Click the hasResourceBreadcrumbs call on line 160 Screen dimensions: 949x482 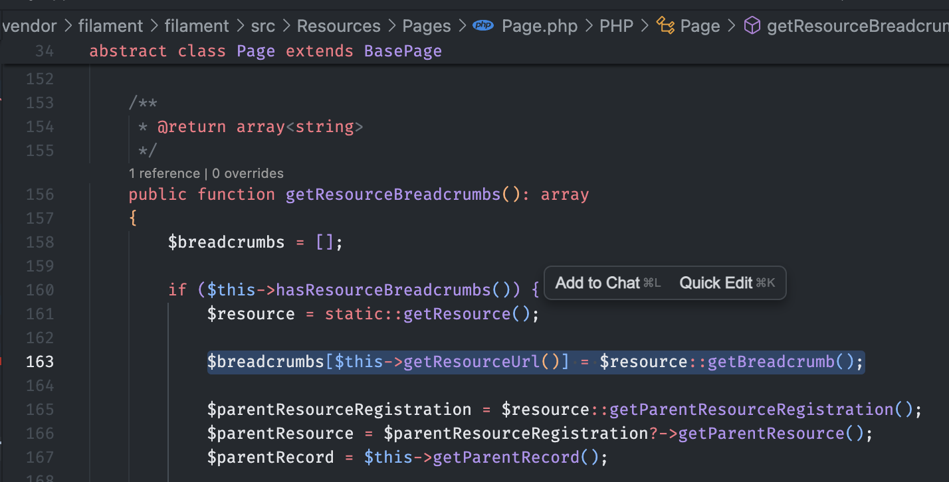383,290
